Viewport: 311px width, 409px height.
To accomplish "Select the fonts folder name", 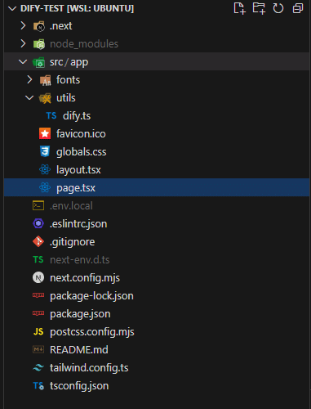I will click(69, 80).
